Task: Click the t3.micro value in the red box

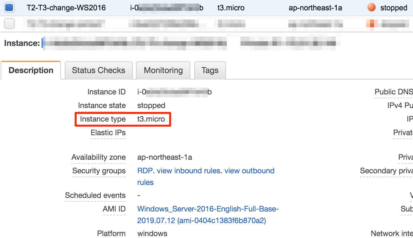Action: 151,119
